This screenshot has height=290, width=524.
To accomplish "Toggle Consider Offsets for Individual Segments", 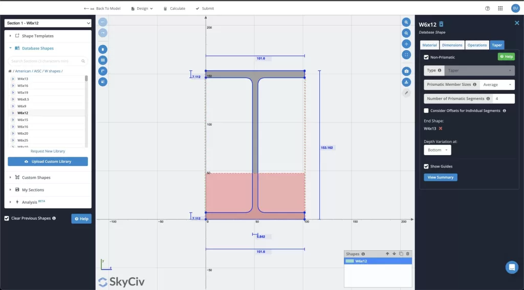I will point(426,111).
